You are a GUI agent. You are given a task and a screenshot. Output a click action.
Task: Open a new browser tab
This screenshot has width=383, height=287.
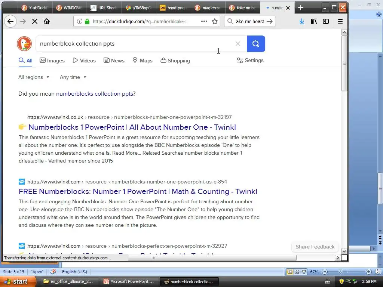[301, 8]
